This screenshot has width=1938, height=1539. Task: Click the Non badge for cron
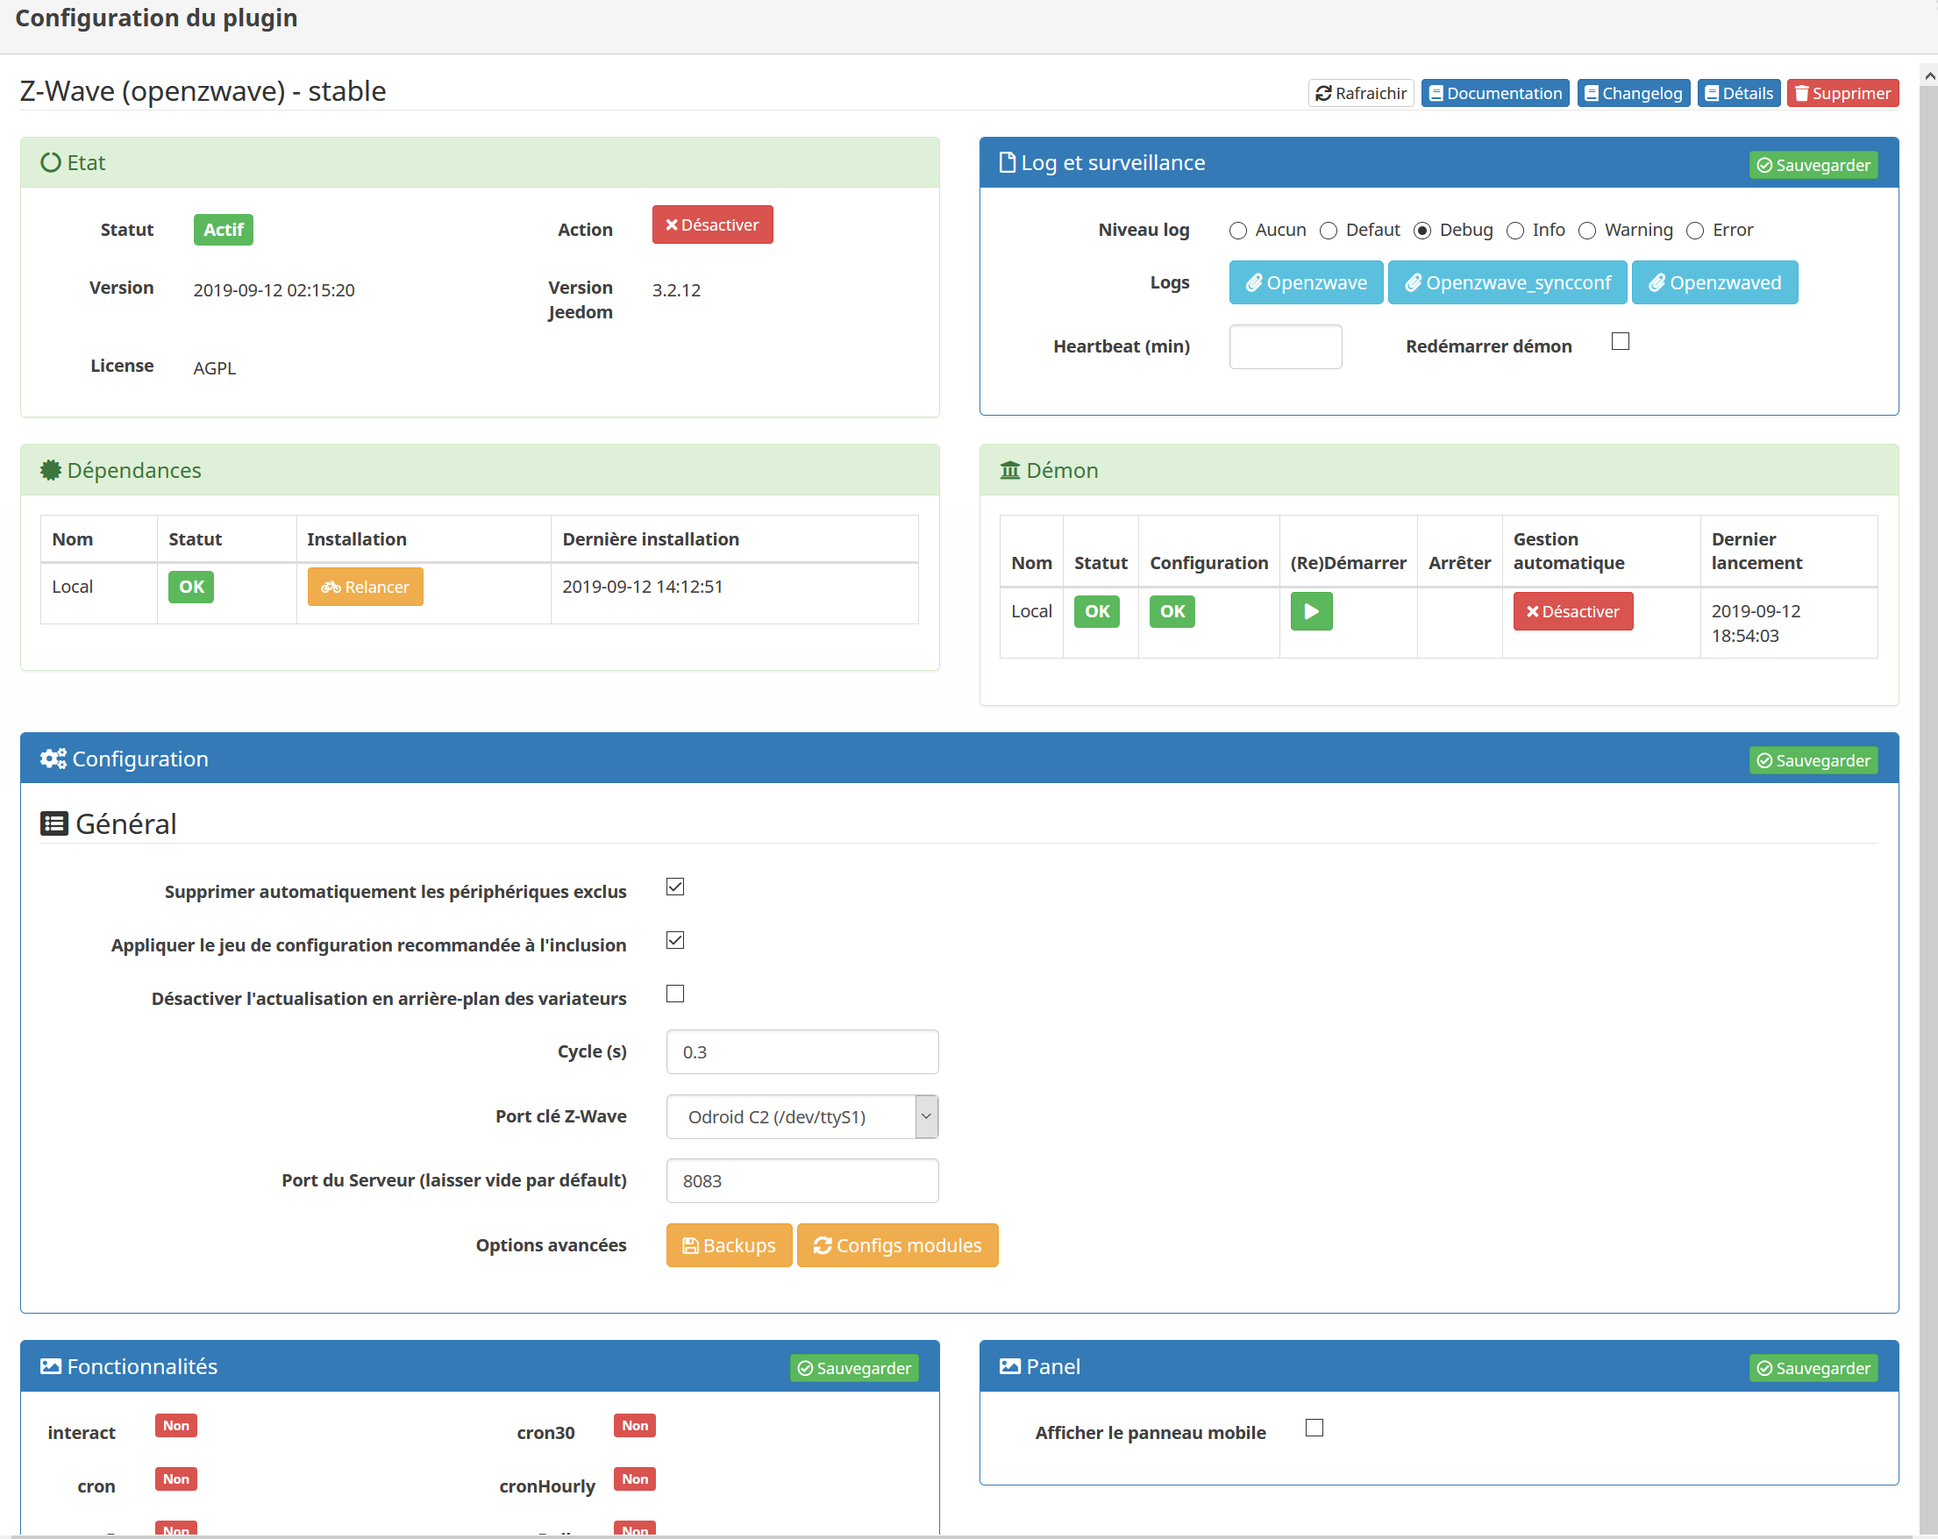click(176, 1479)
